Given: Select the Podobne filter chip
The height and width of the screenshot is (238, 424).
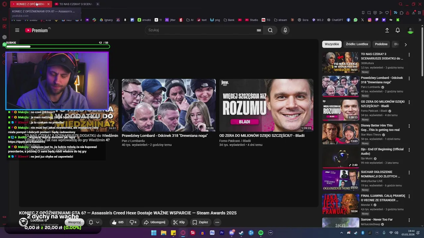Looking at the screenshot, I should [x=381, y=44].
